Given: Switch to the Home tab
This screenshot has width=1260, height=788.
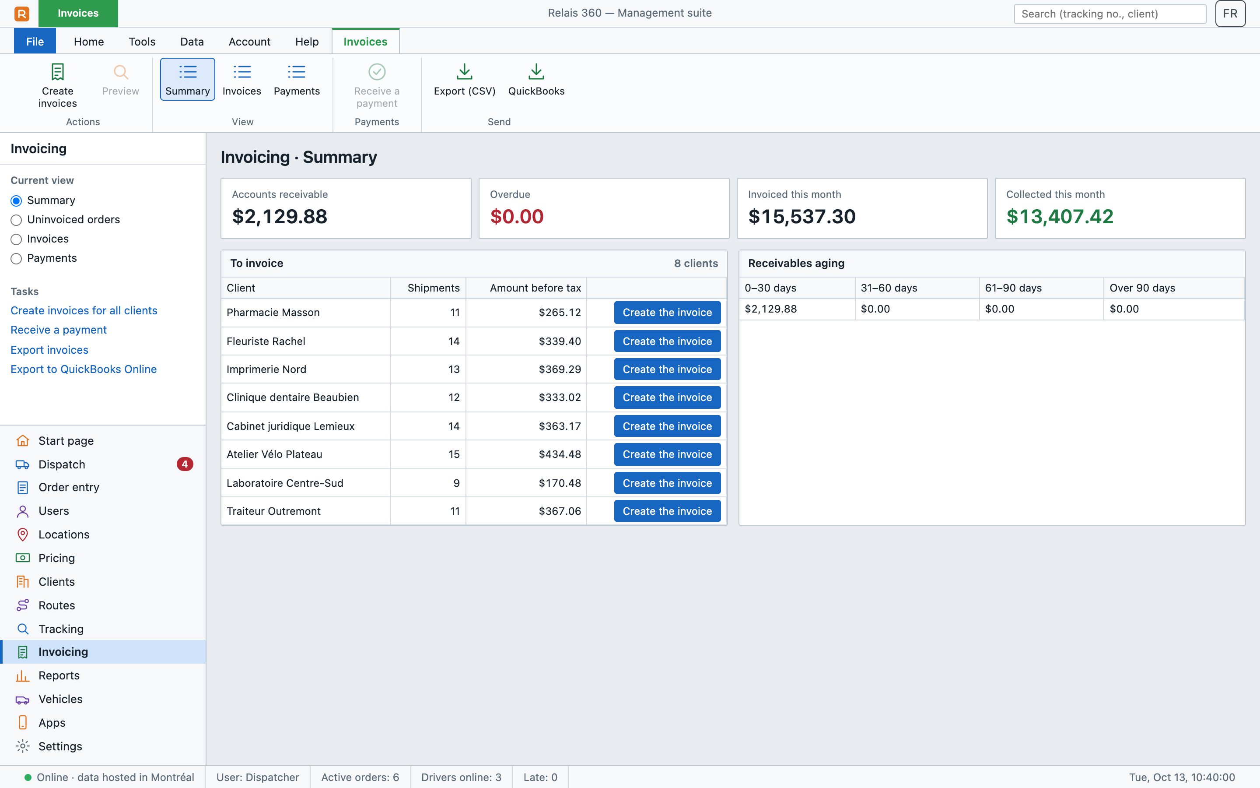Looking at the screenshot, I should click(89, 41).
